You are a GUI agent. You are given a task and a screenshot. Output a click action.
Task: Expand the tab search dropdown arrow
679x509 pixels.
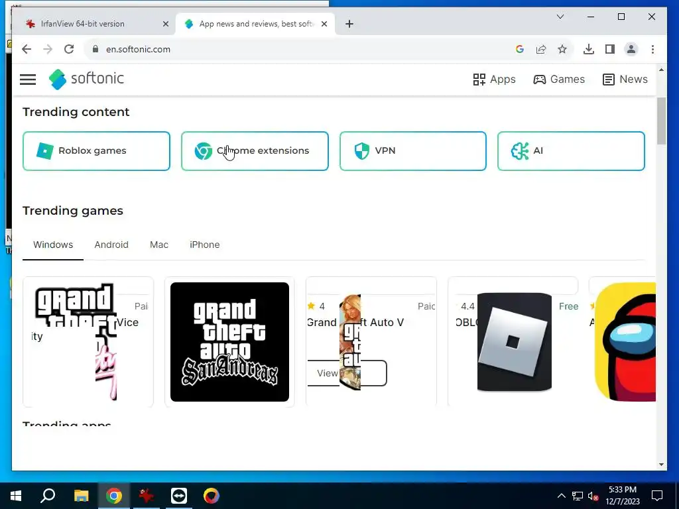coord(560,17)
